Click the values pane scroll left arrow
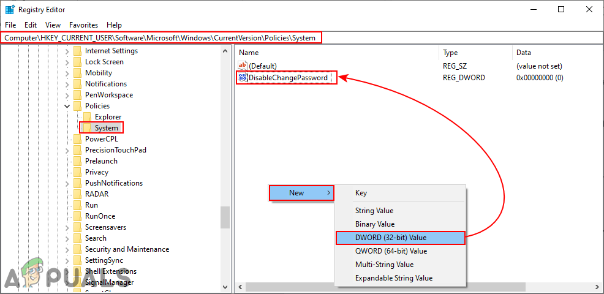The height and width of the screenshot is (294, 604). point(240,287)
